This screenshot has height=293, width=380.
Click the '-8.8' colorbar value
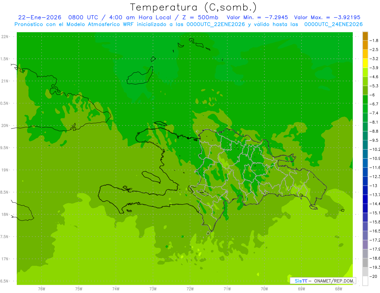374,131
